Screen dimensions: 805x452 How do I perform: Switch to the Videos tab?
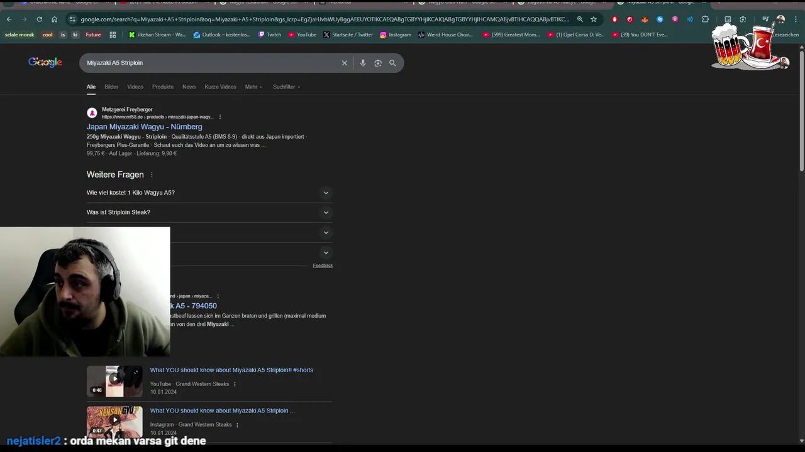135,87
